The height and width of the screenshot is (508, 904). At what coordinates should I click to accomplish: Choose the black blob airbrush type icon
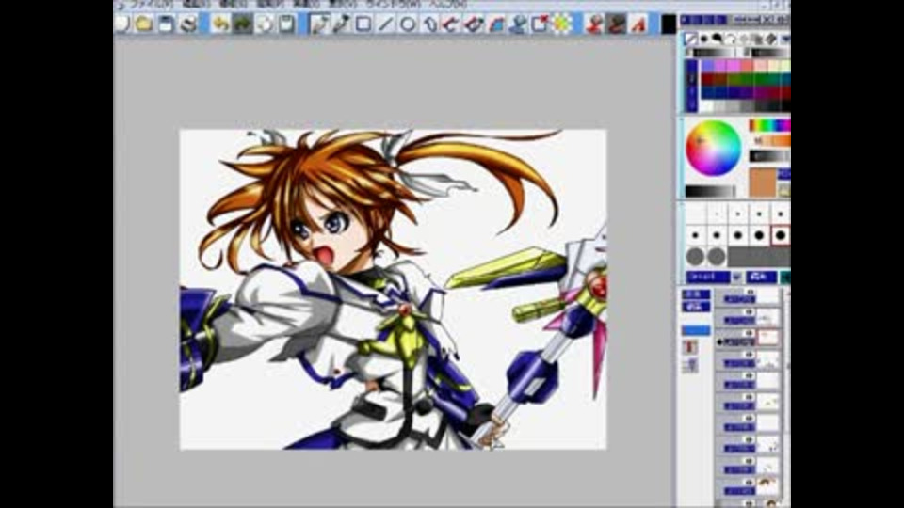(x=718, y=39)
